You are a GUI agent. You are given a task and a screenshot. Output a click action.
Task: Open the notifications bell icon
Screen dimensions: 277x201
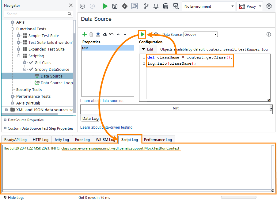[156, 6]
